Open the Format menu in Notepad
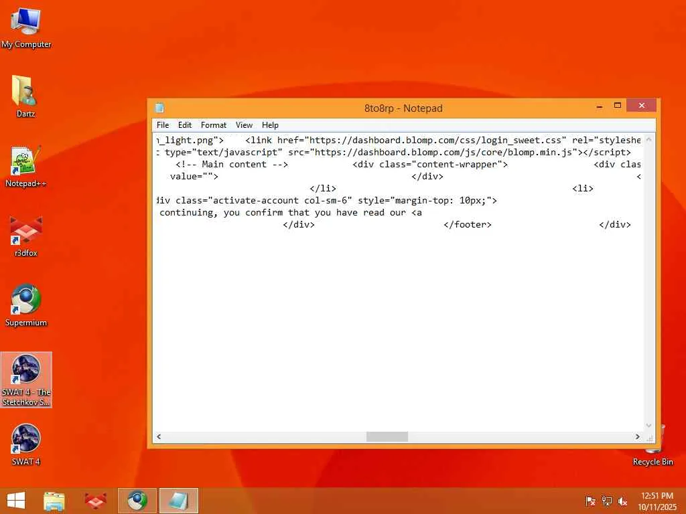686x514 pixels. [x=214, y=125]
